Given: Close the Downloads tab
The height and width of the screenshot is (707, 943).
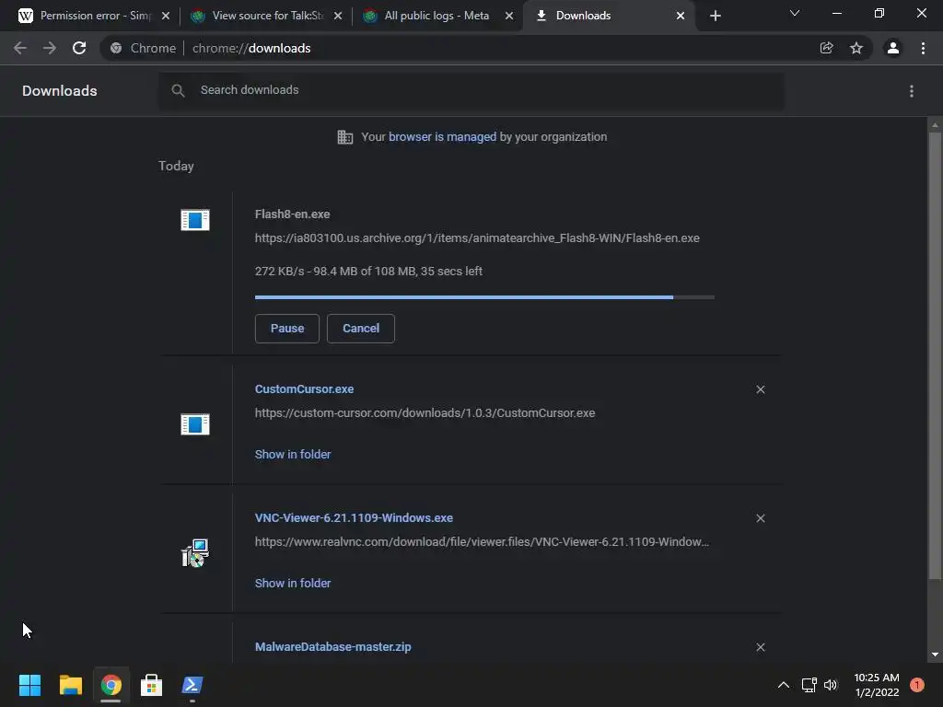Looking at the screenshot, I should 681,16.
